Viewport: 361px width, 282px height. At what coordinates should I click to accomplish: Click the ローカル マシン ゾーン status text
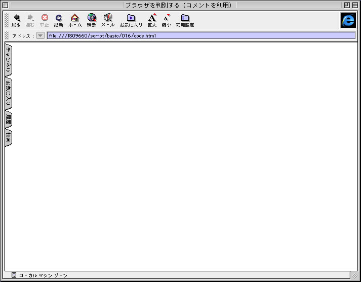[43, 275]
